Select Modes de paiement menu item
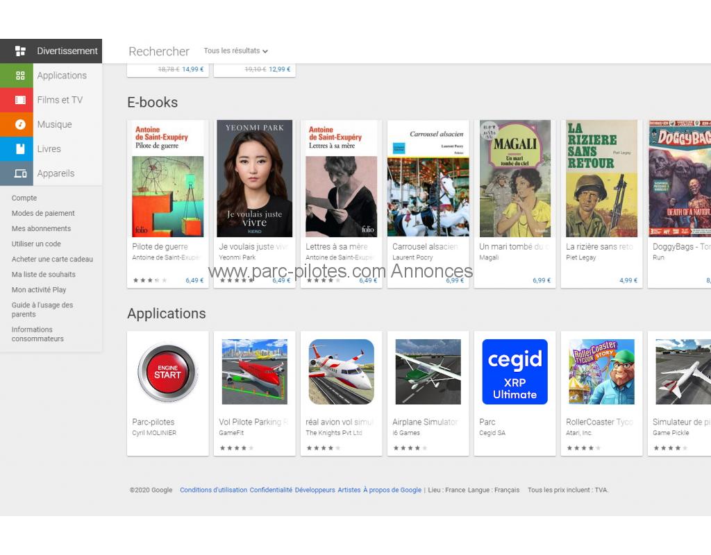711x555 pixels. (x=43, y=214)
